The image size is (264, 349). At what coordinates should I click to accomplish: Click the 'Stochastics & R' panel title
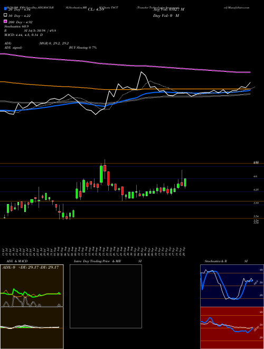click(216, 261)
